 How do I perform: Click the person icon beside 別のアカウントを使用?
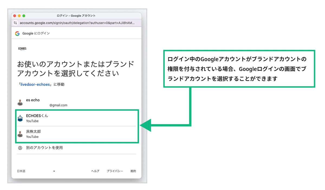[x=20, y=148]
